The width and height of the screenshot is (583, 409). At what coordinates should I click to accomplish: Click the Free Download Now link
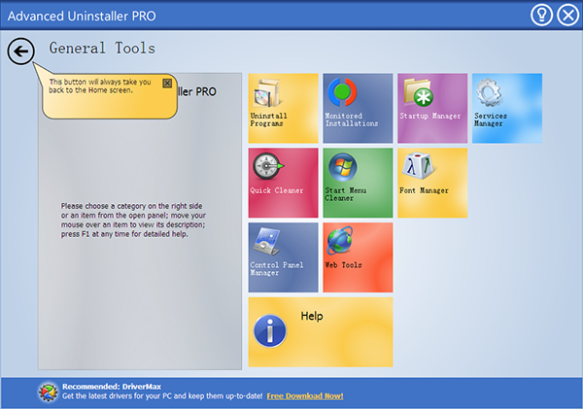click(x=305, y=396)
